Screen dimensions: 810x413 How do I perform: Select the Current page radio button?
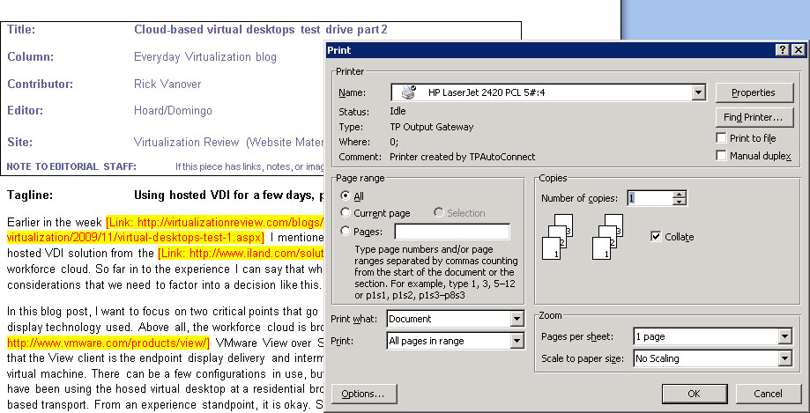click(345, 213)
